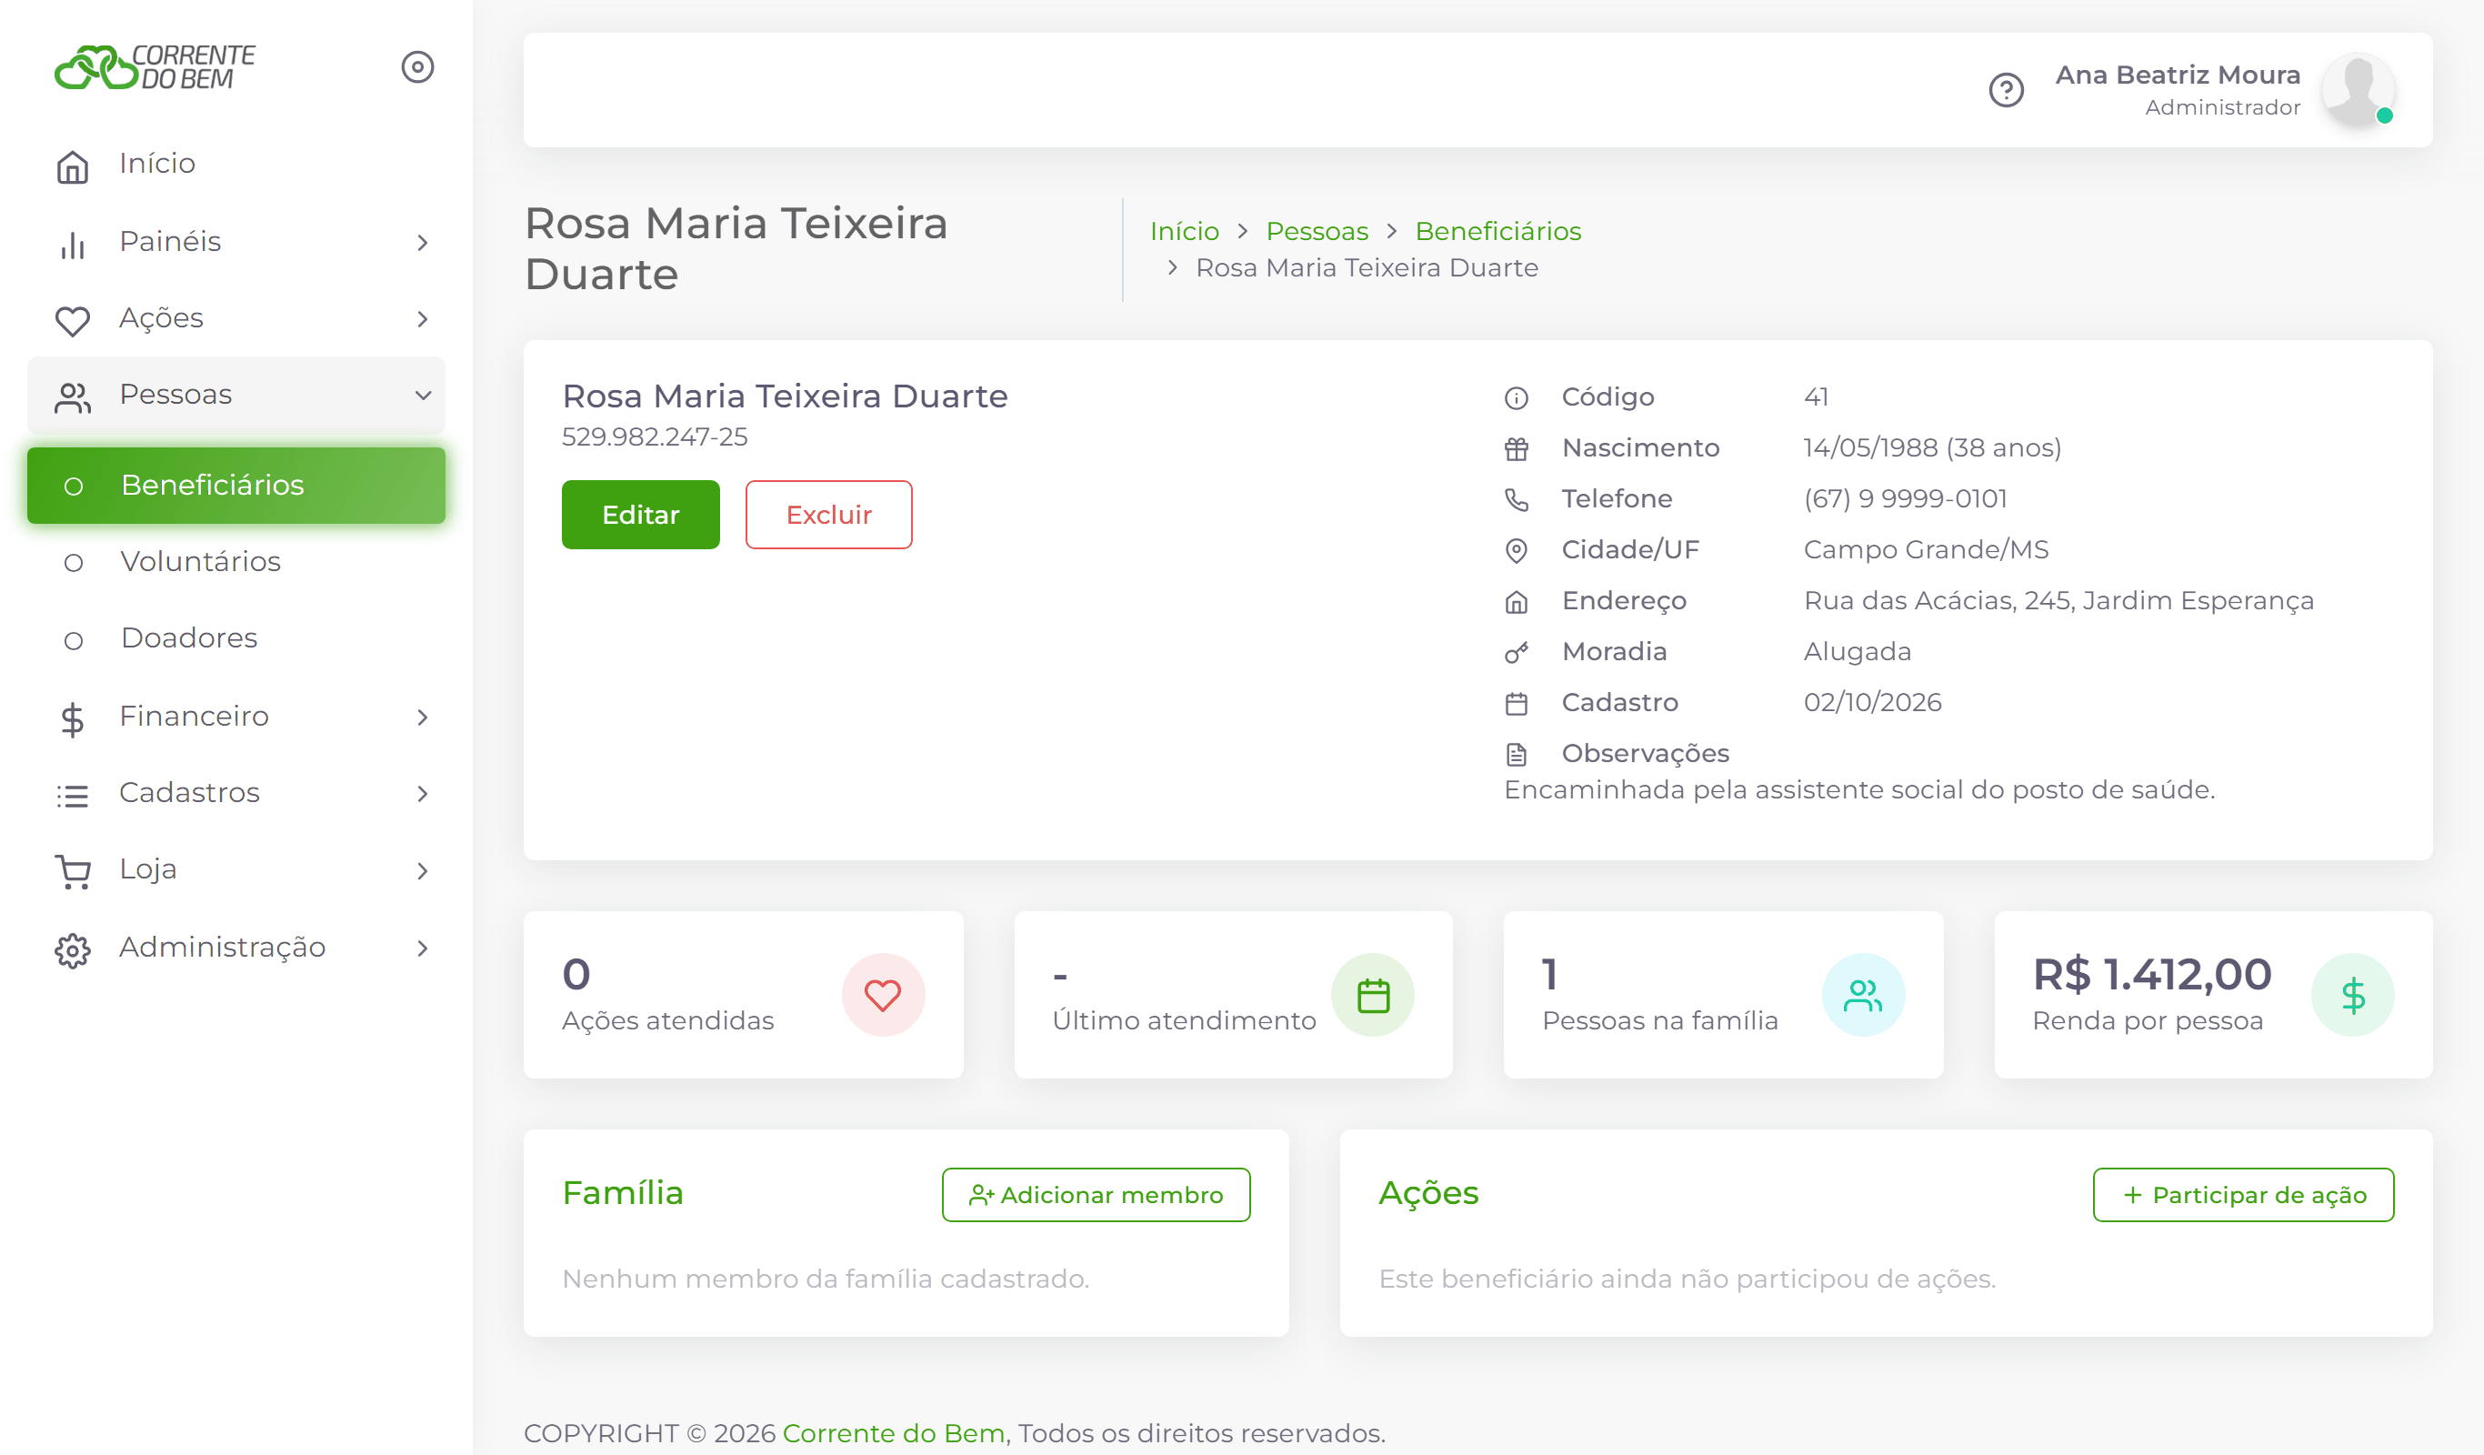Click people icon on Pessoas na família card

(1863, 995)
